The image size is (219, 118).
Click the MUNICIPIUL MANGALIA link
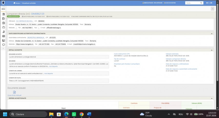pos(36,38)
